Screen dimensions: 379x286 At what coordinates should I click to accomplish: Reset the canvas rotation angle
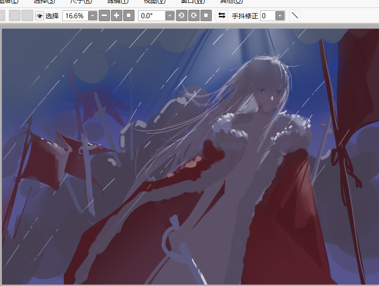(206, 15)
